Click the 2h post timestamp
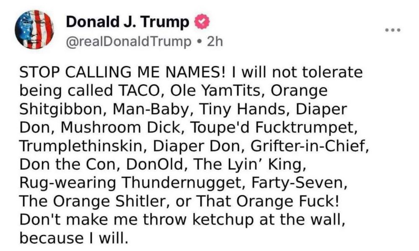Image resolution: width=419 pixels, height=251 pixels. pyautogui.click(x=215, y=41)
